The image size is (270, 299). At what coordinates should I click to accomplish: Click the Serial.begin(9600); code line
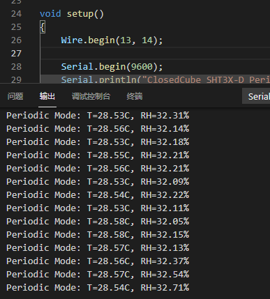112,67
